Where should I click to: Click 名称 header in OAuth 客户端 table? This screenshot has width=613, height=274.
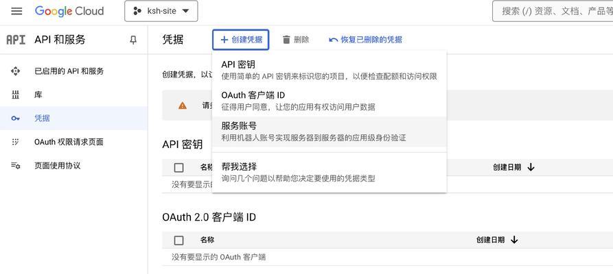207,240
